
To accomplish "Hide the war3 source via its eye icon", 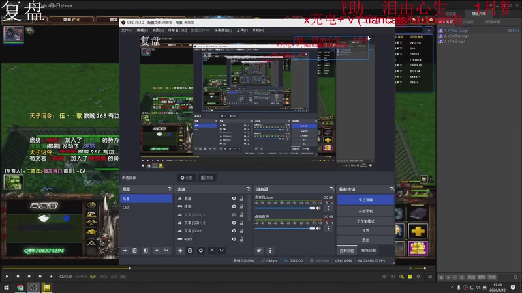I will coord(234,239).
